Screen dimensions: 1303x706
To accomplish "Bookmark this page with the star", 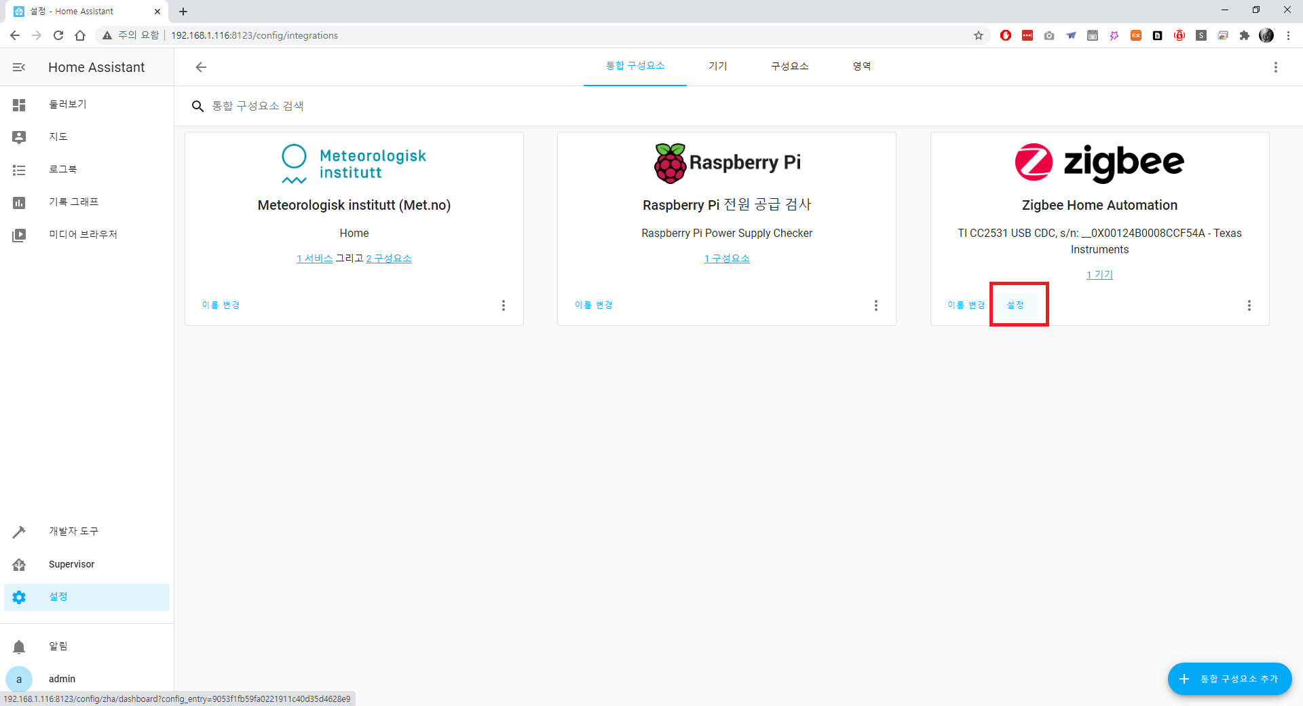I will click(x=979, y=35).
